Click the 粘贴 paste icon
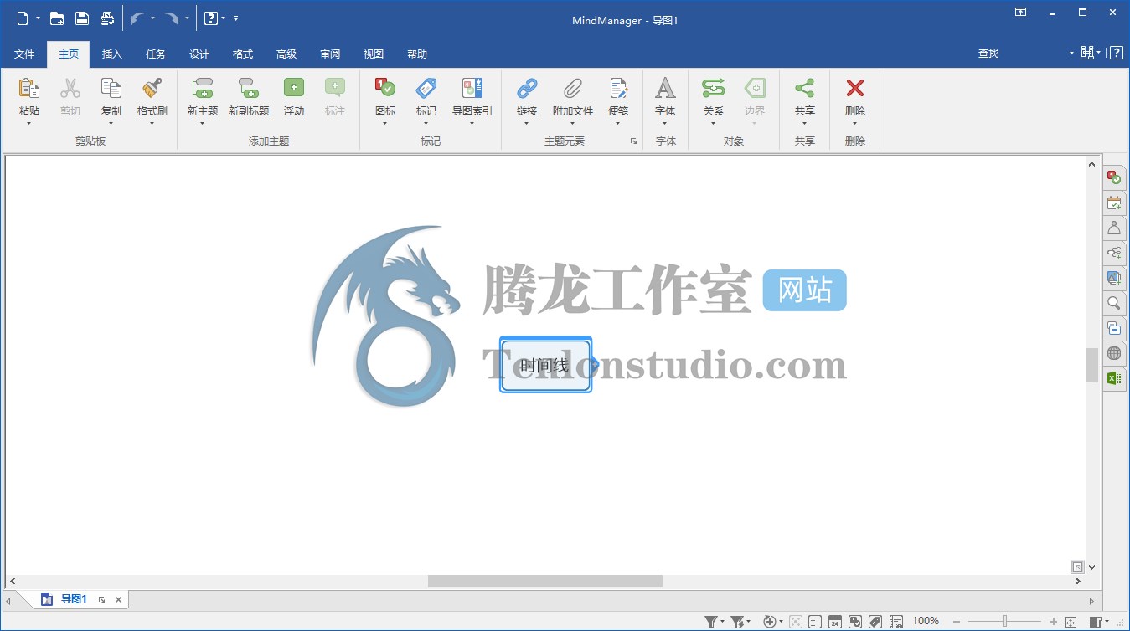Image resolution: width=1130 pixels, height=631 pixels. [x=28, y=88]
